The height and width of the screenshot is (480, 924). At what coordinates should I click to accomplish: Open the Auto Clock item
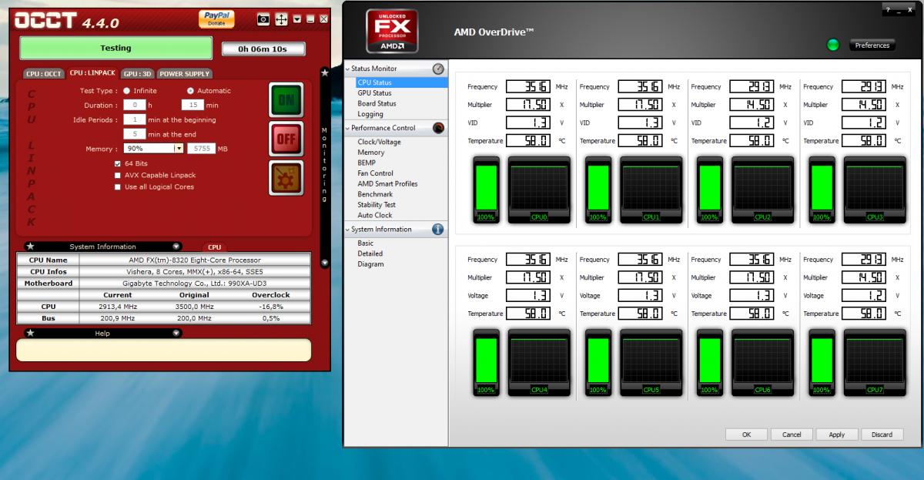tap(374, 216)
